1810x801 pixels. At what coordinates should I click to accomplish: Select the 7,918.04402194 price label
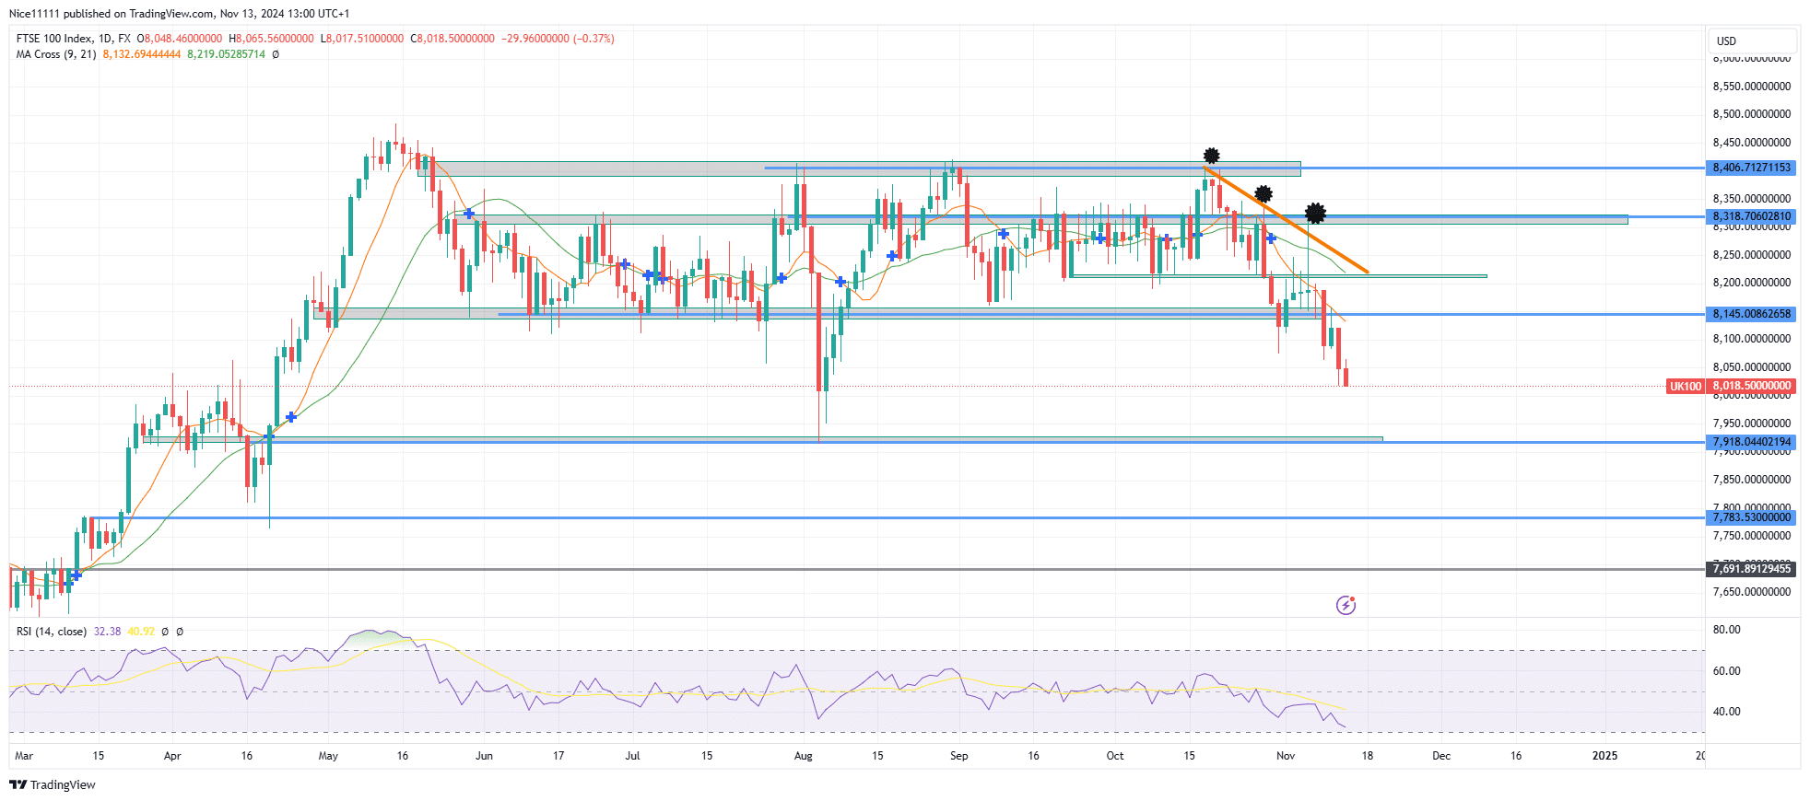1751,442
